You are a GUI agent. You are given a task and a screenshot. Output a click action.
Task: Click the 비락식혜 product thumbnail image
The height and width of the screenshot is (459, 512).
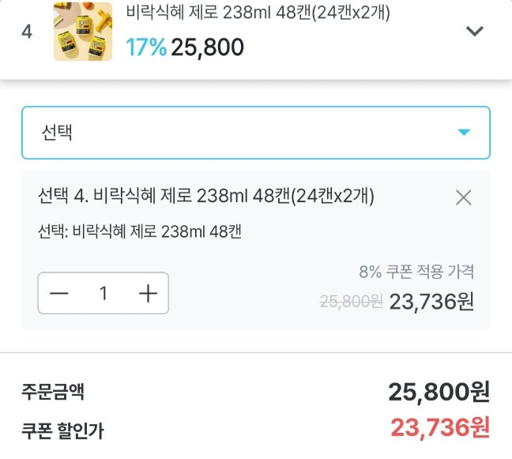pos(83,32)
